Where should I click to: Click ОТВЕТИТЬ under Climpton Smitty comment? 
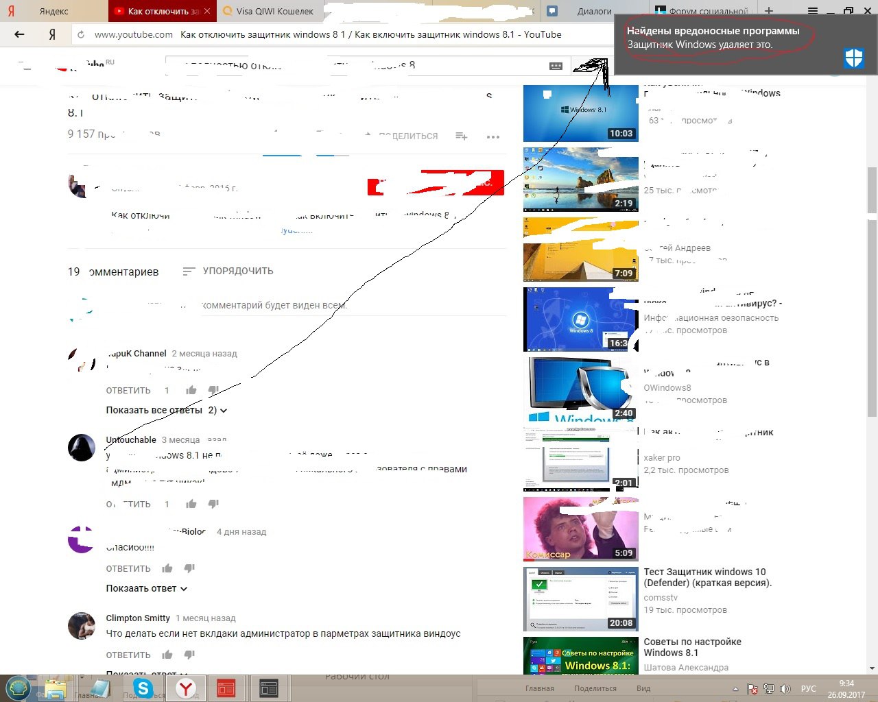(x=128, y=655)
